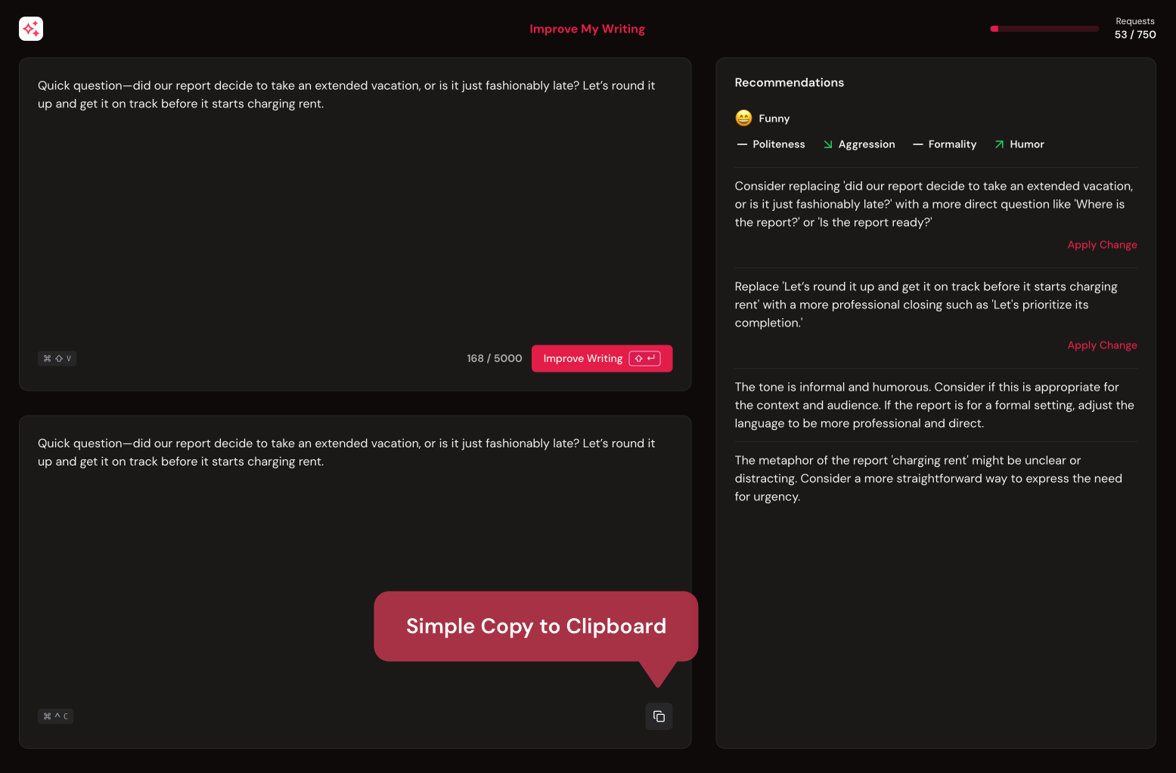
Task: Click the Improve My Writing title
Action: [587, 29]
